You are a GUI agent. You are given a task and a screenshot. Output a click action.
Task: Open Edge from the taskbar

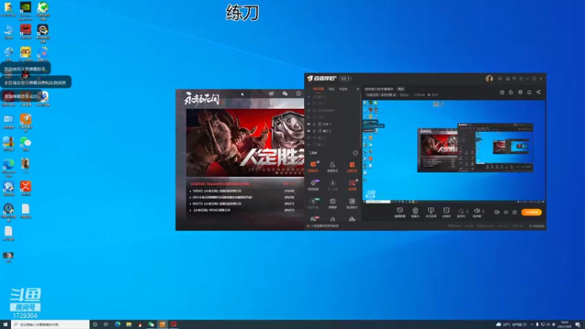click(118, 325)
